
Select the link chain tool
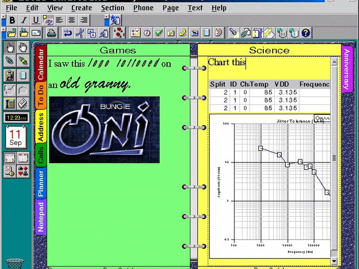point(10,61)
